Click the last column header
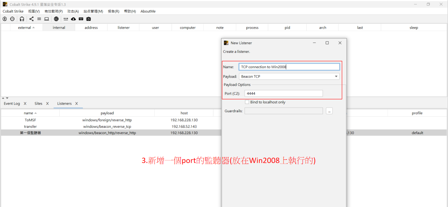Viewport: 448px width, 207px height. pyautogui.click(x=360, y=28)
